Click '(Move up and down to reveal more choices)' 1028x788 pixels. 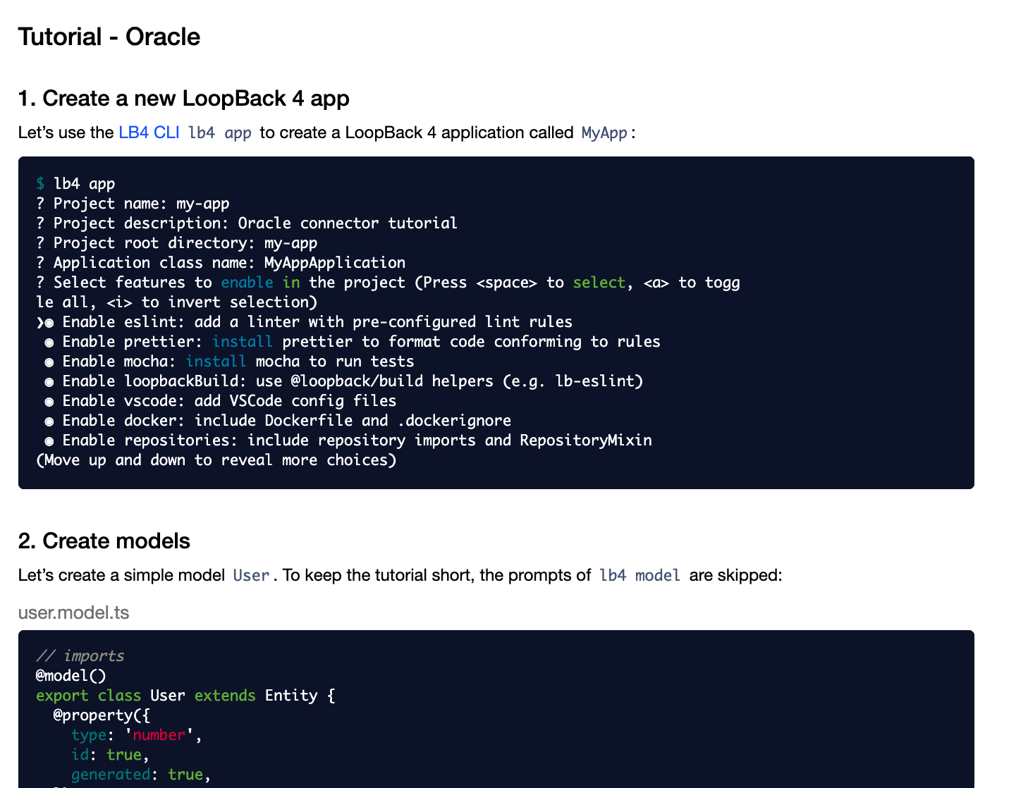coord(216,460)
